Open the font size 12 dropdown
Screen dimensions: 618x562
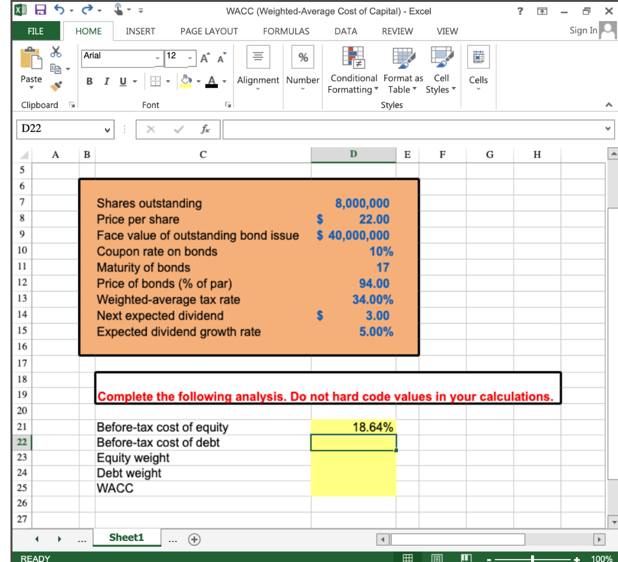190,59
